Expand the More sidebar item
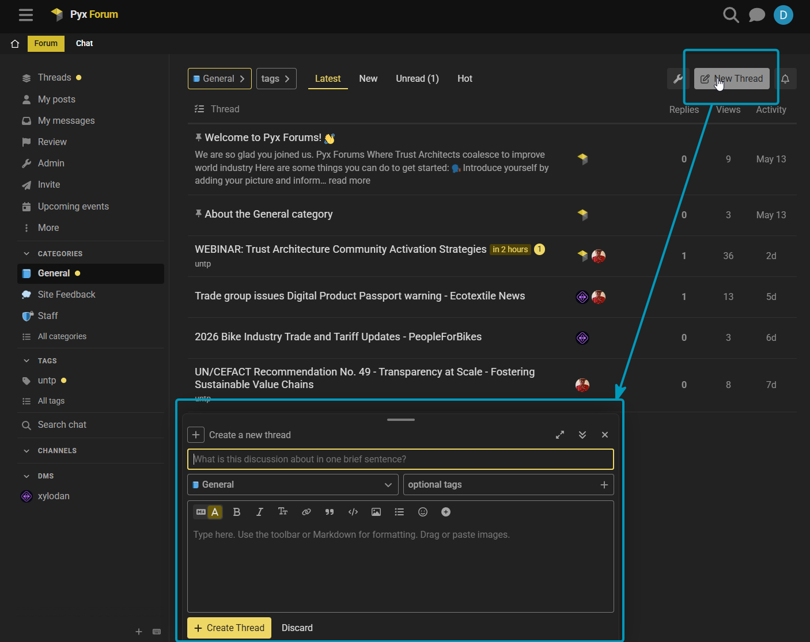This screenshot has width=810, height=642. click(x=48, y=228)
